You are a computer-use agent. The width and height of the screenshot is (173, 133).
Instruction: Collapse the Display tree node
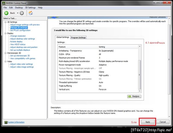point(5,33)
